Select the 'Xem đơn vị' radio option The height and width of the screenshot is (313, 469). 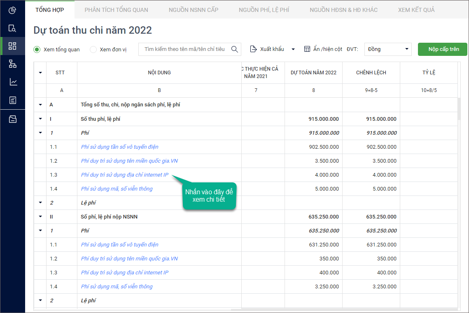(x=93, y=50)
